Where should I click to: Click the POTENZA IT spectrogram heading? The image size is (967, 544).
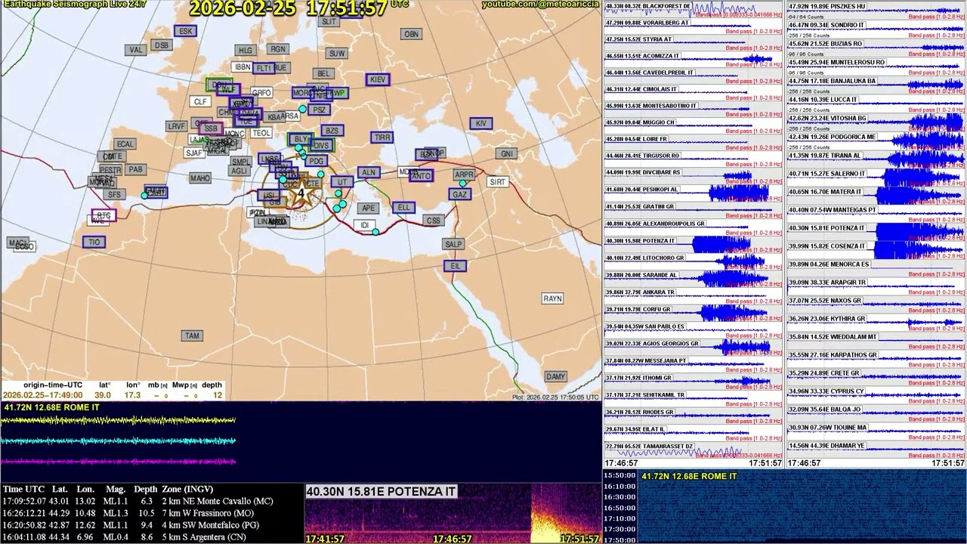point(381,492)
